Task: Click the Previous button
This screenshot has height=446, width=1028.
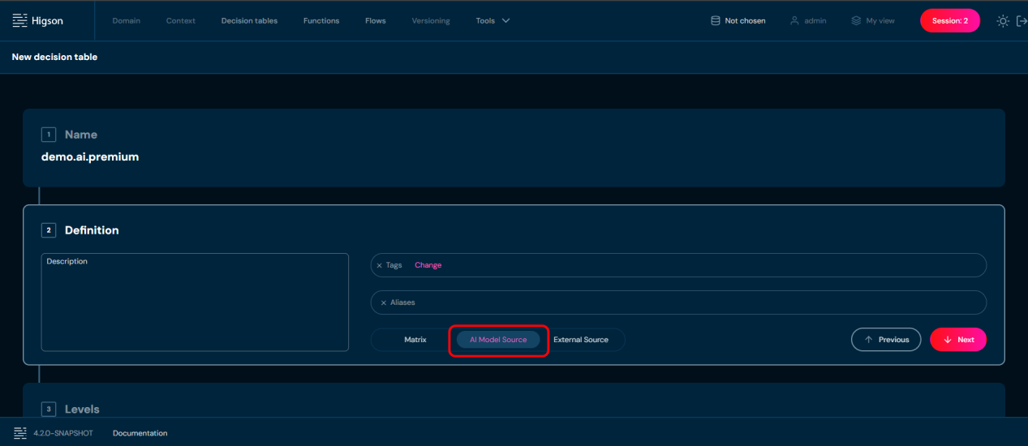Action: (885, 340)
